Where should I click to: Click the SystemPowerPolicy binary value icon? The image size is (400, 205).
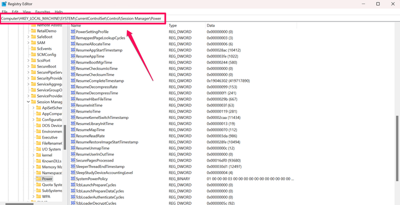point(73,178)
